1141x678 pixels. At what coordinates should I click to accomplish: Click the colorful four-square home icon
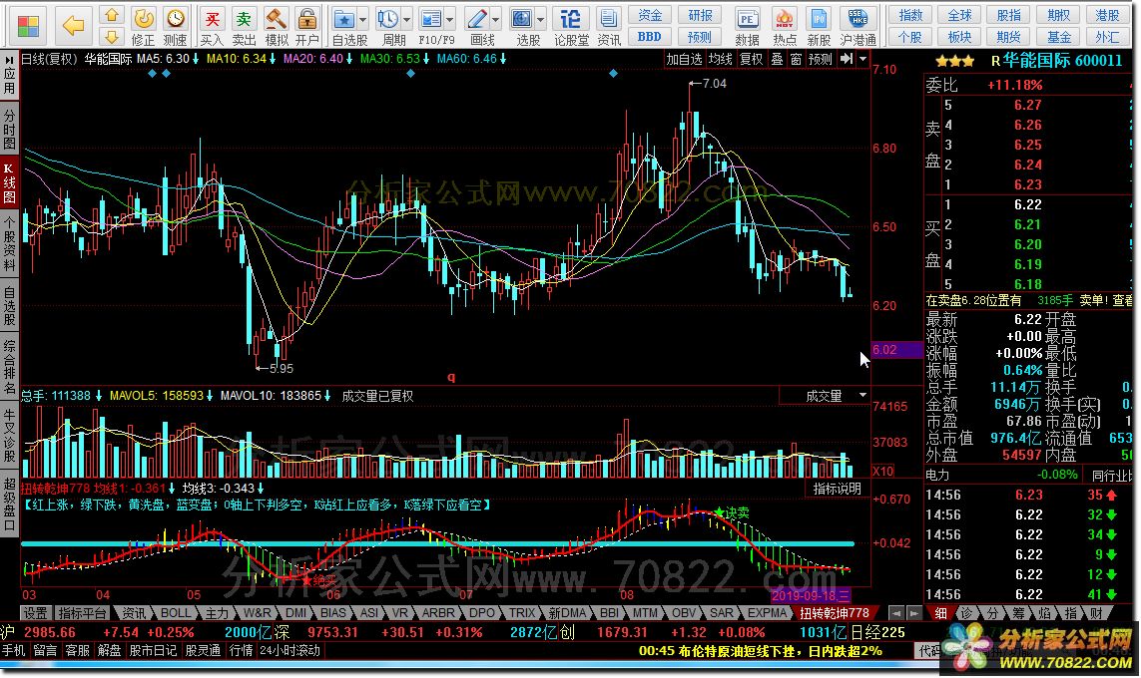(28, 26)
